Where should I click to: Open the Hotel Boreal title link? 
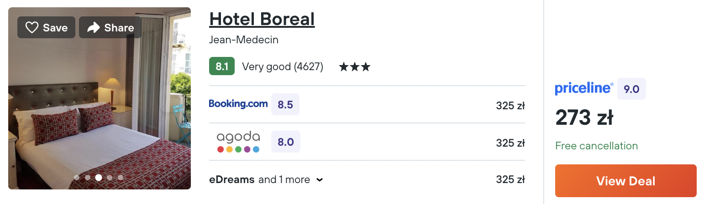[x=262, y=19]
